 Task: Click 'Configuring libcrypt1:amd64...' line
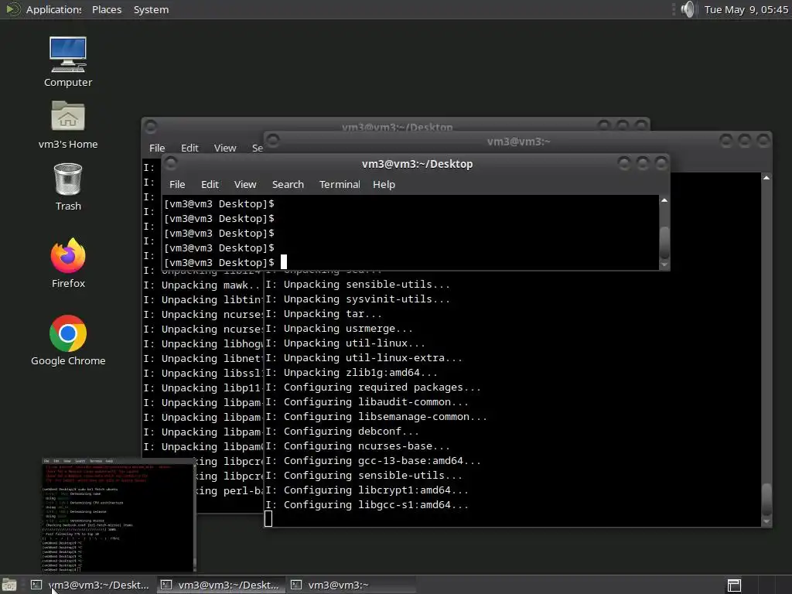click(367, 490)
